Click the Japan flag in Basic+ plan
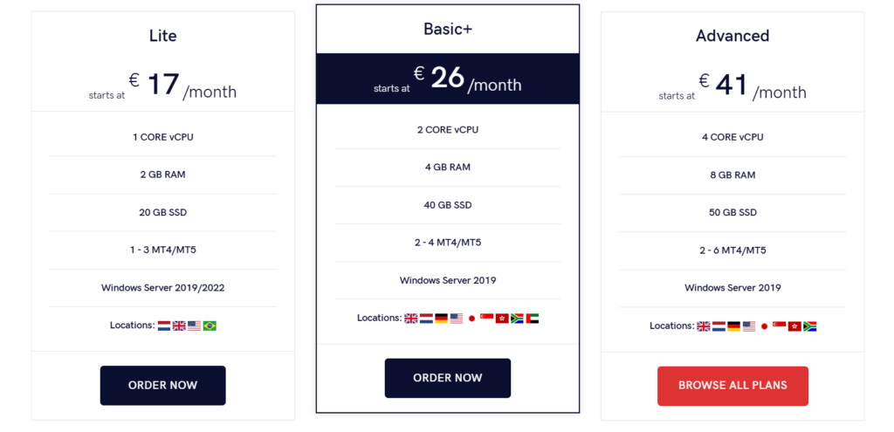The height and width of the screenshot is (432, 894). pos(471,319)
